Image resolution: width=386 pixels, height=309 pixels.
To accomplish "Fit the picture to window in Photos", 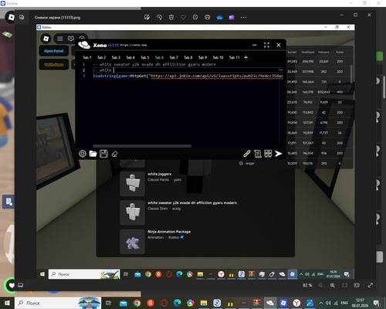I will pyautogui.click(x=344, y=285).
